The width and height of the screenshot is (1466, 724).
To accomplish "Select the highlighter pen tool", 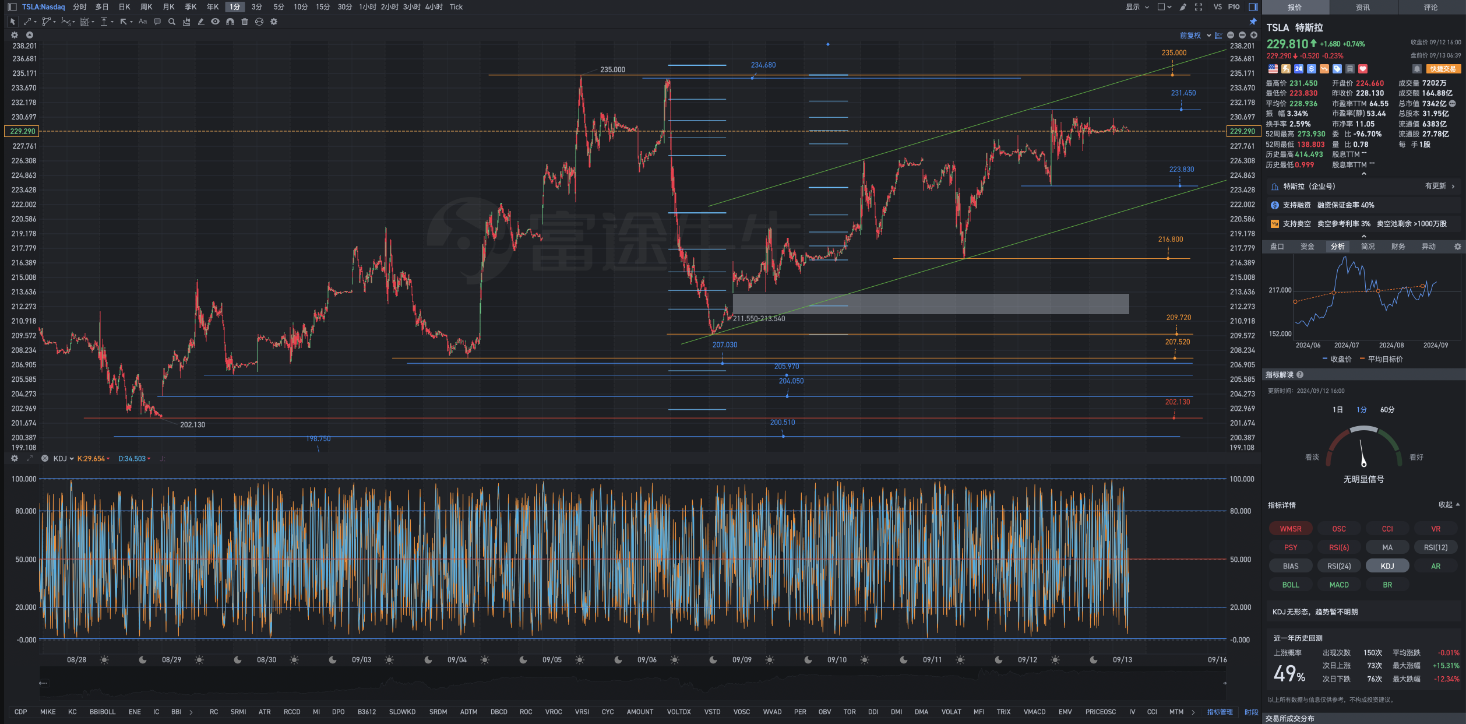I will coord(201,22).
